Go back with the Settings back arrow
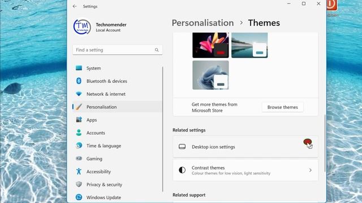 [75, 6]
